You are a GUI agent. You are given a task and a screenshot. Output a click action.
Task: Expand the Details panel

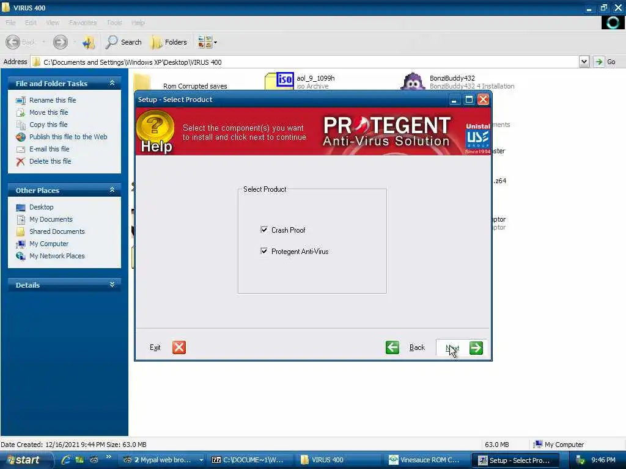(112, 285)
